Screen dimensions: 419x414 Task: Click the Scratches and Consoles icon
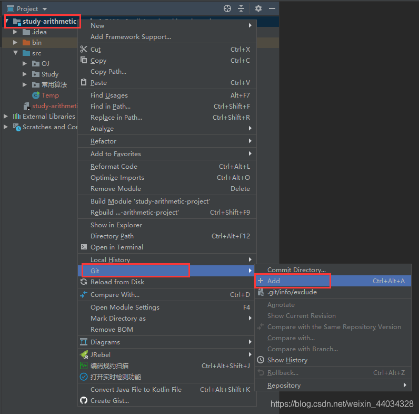[x=17, y=127]
